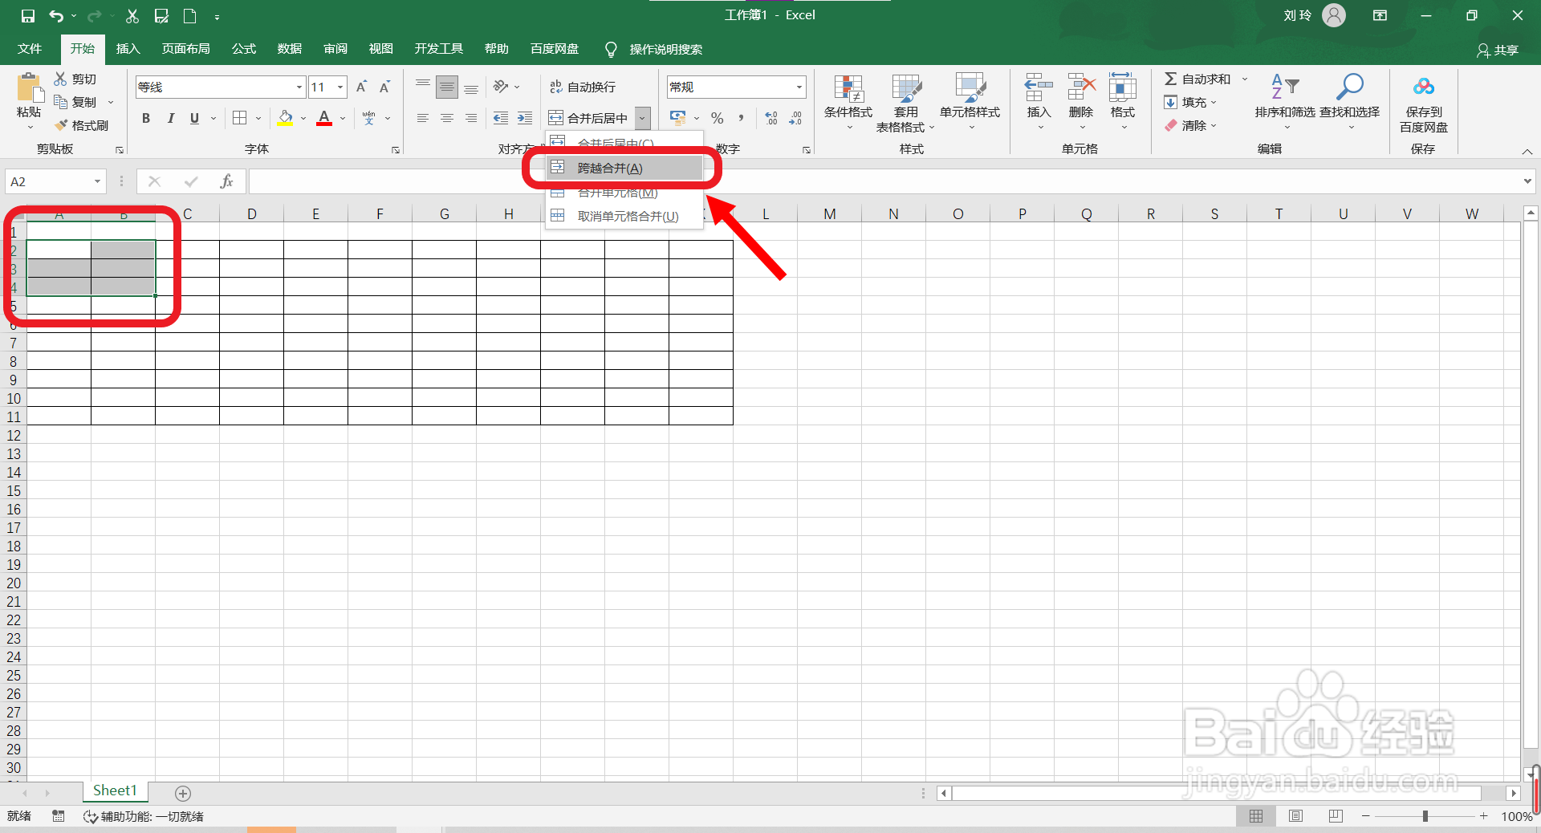Click the Increase decimal icon
Viewport: 1541px width, 833px height.
[x=771, y=118]
